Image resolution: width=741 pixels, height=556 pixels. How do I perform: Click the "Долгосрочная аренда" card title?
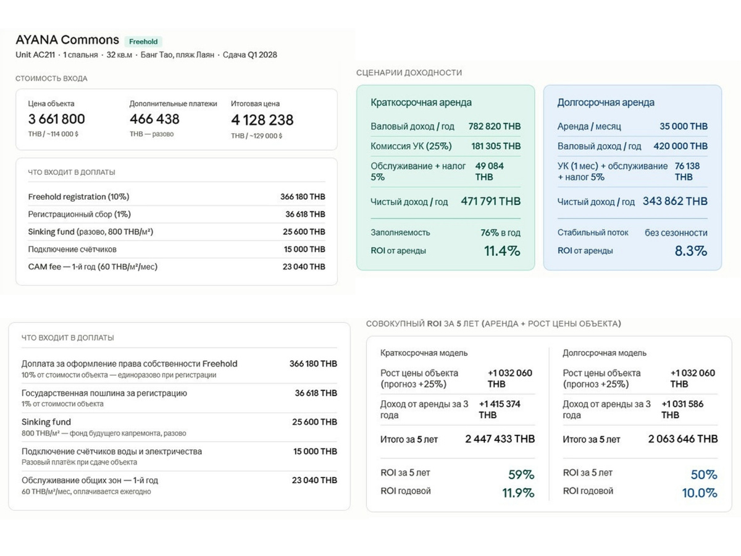tap(606, 103)
